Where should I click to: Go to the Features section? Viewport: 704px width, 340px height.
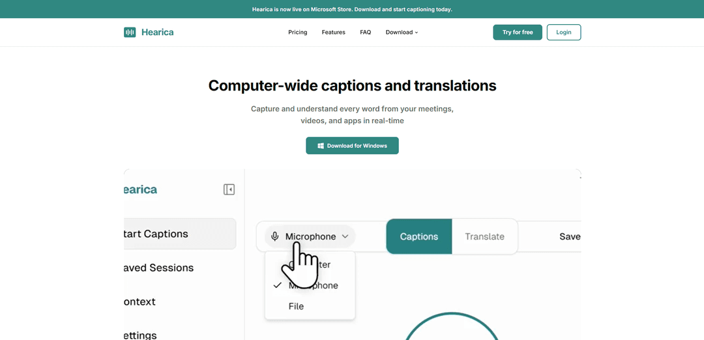coord(333,32)
